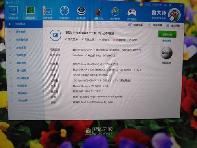The height and width of the screenshot is (148, 197).
Task: Generate a report with 生成报表
Action: [x=175, y=26]
